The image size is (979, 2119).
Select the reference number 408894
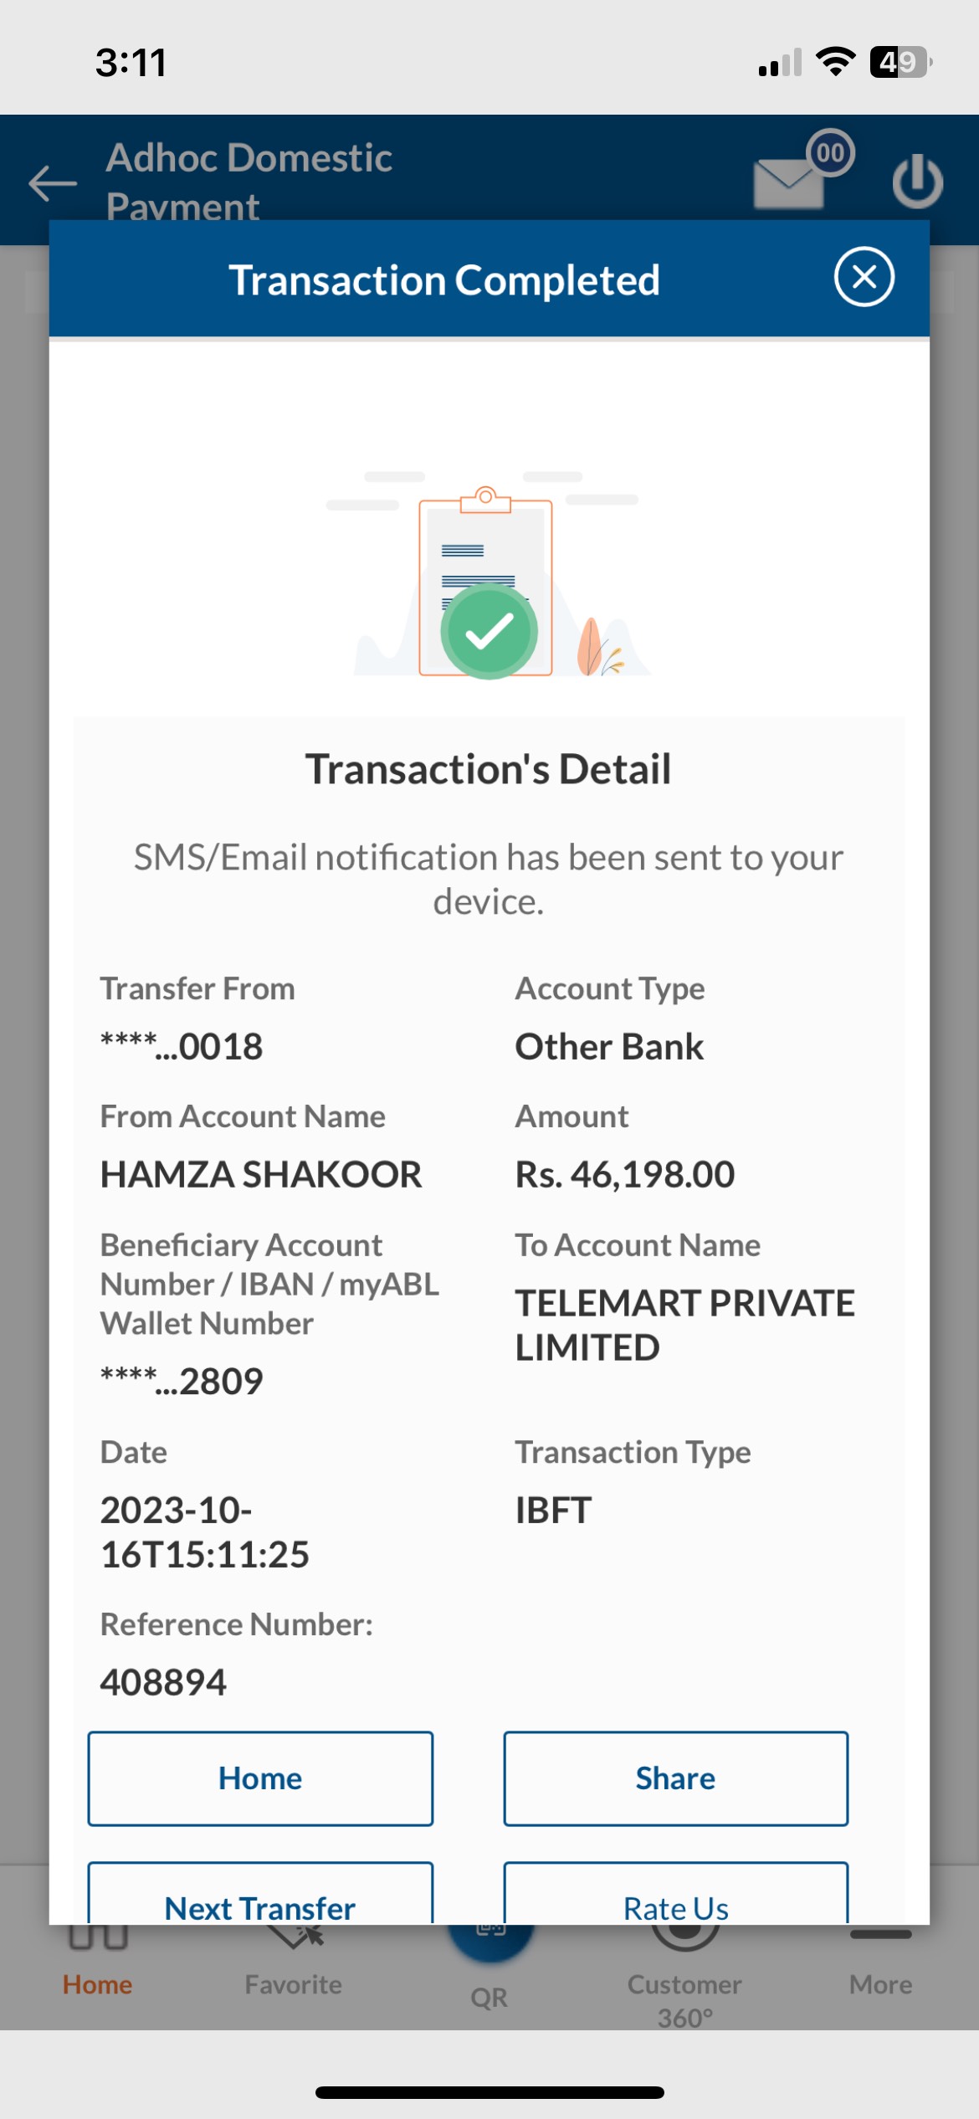pos(163,1682)
